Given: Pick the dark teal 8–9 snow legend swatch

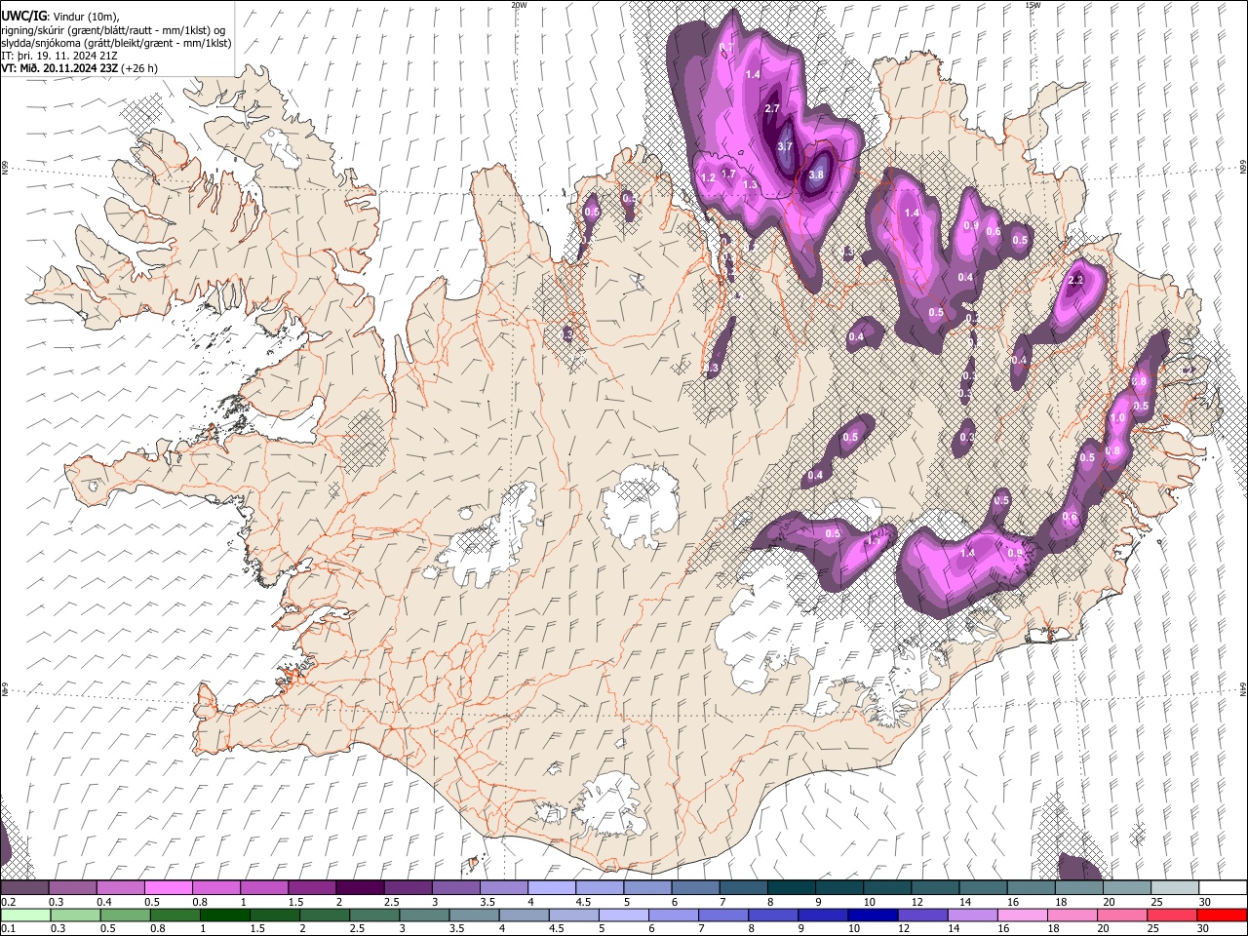Looking at the screenshot, I should tap(791, 888).
